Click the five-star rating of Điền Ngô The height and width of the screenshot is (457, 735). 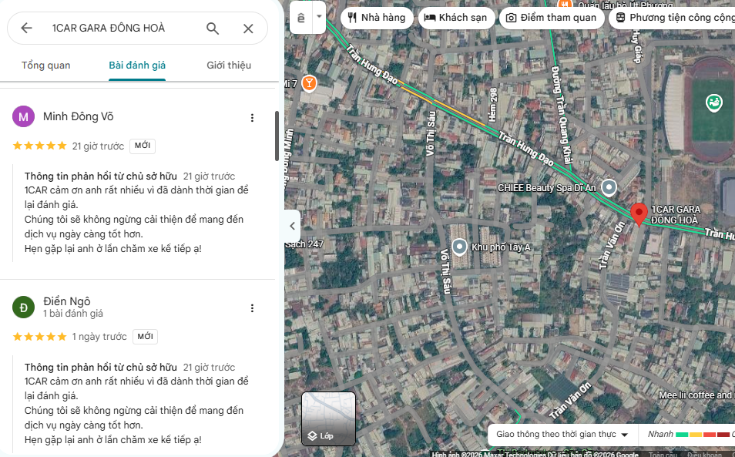tap(40, 337)
